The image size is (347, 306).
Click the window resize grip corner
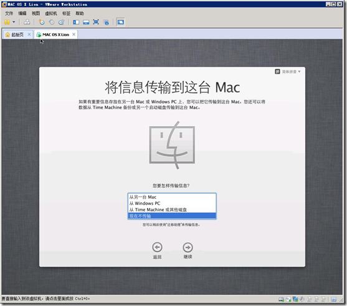pyautogui.click(x=341, y=300)
